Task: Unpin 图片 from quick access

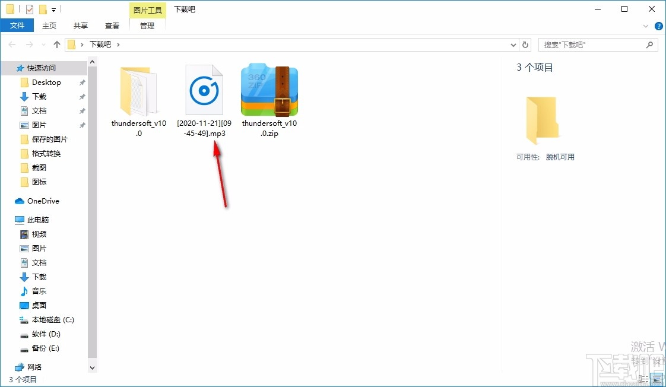Action: pyautogui.click(x=82, y=125)
